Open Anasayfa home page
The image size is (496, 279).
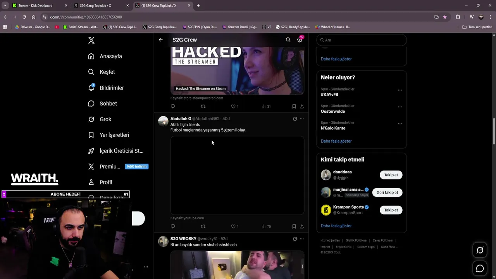pyautogui.click(x=105, y=56)
